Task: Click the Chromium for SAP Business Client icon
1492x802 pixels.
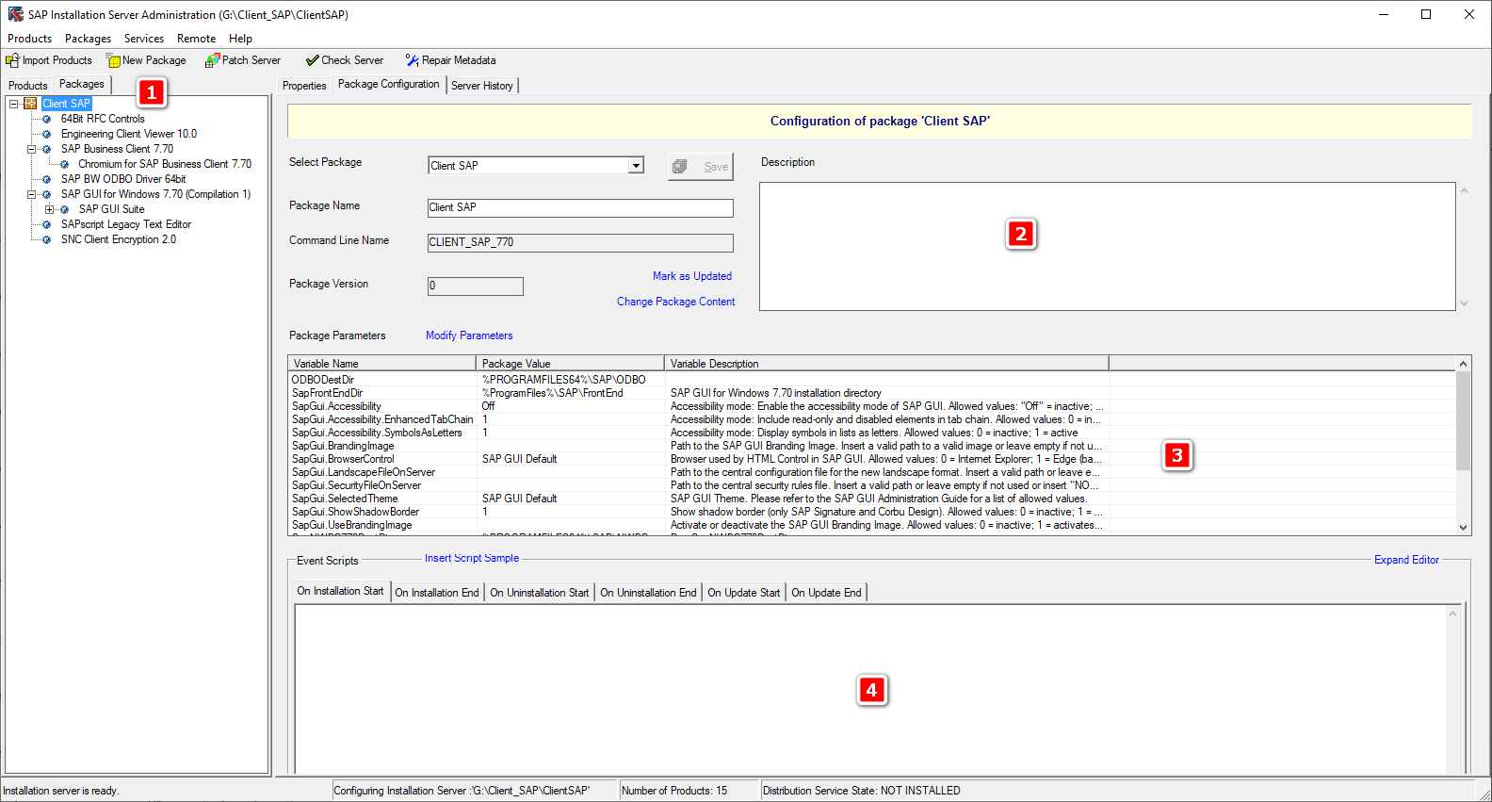Action: click(65, 164)
